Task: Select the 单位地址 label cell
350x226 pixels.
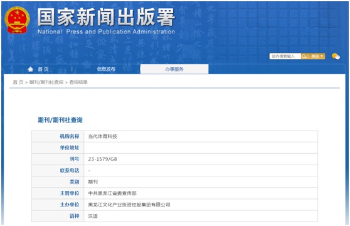Action: coord(58,148)
